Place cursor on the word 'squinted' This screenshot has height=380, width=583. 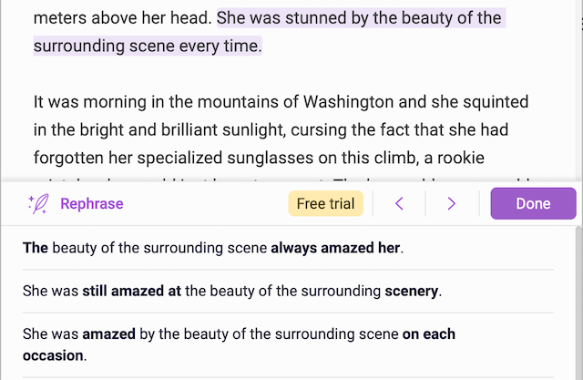pos(496,102)
